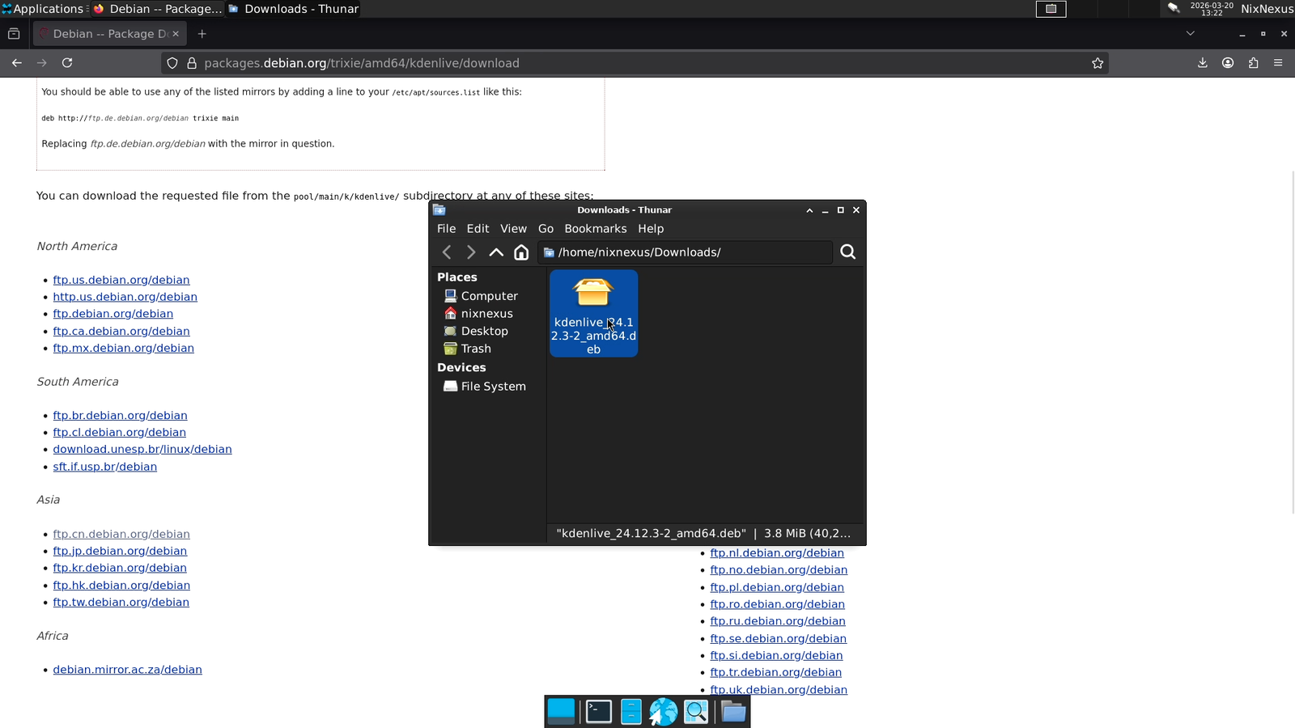The height and width of the screenshot is (728, 1295).
Task: Open download.unesp.br/linux/debian link
Action: tap(142, 449)
